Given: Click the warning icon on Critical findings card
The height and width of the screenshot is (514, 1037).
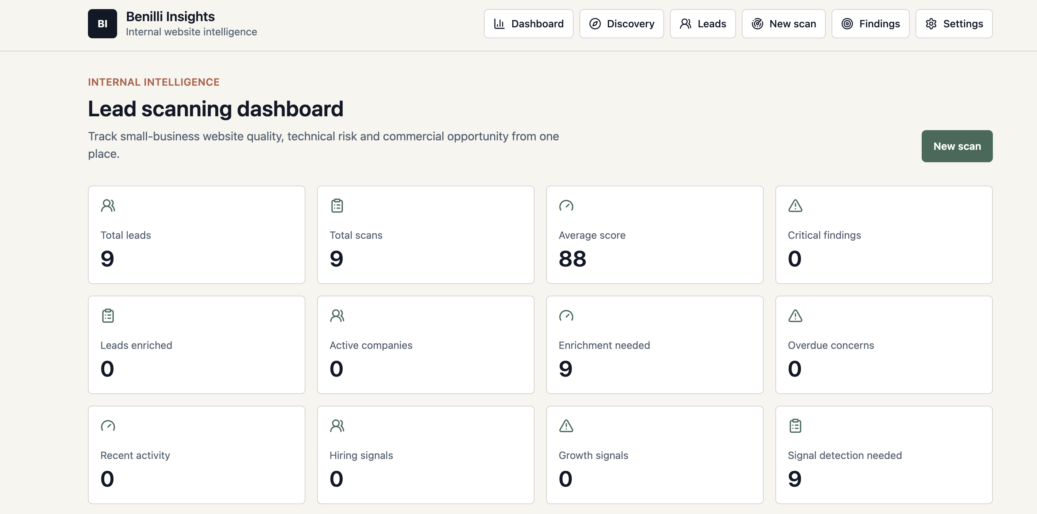Looking at the screenshot, I should (x=795, y=206).
